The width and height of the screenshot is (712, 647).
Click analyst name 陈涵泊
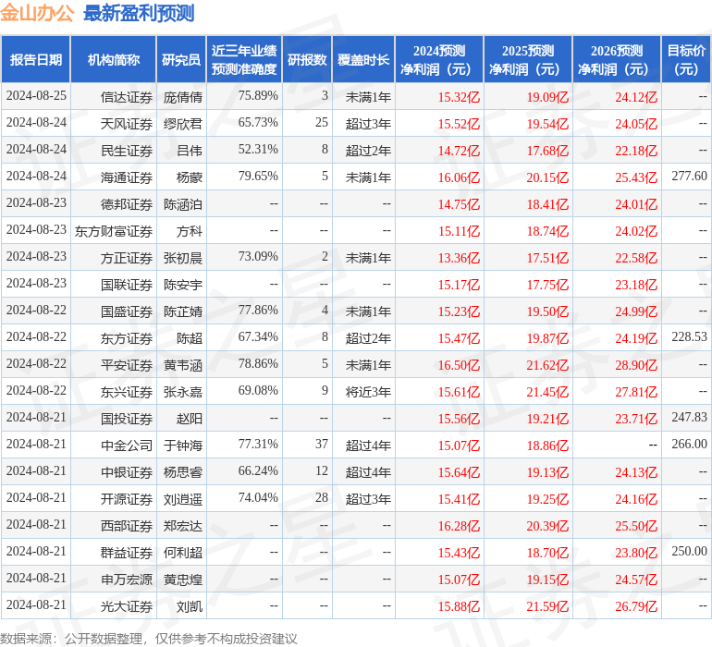(182, 204)
